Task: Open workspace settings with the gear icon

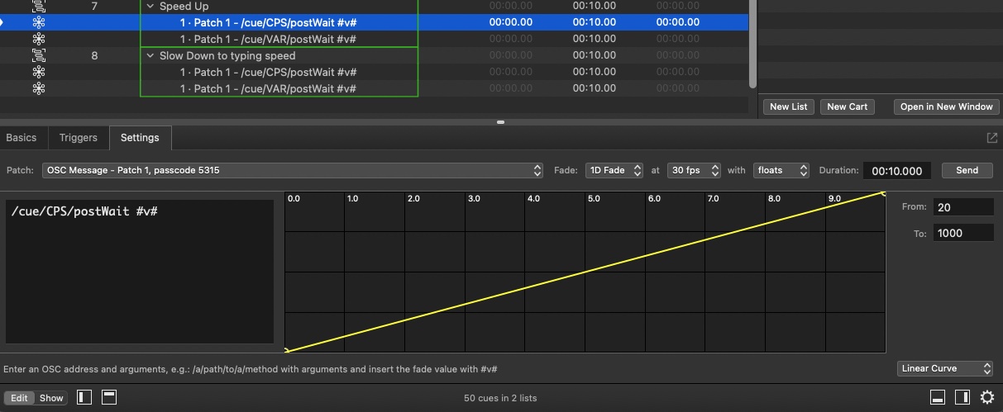Action: click(x=986, y=397)
